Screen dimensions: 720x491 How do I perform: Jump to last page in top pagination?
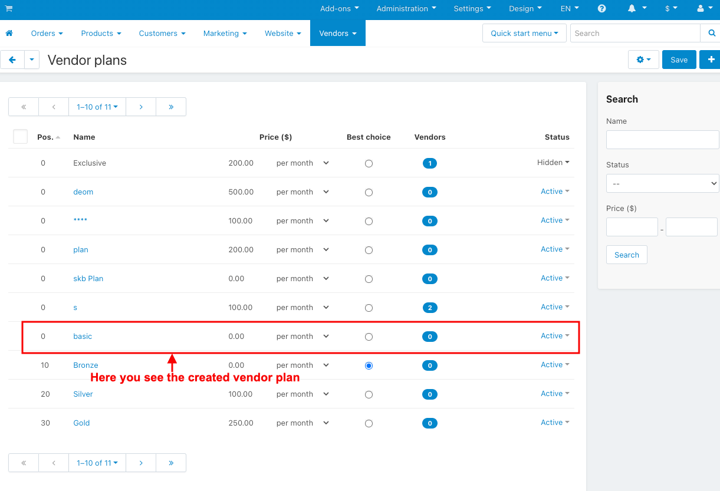(171, 107)
